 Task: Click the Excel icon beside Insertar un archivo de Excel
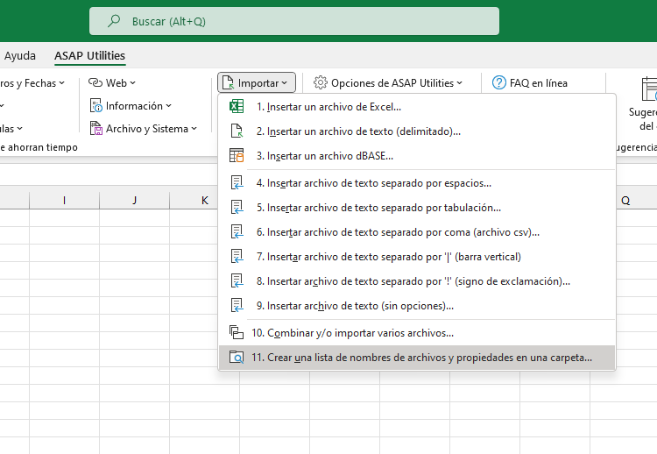(x=237, y=106)
